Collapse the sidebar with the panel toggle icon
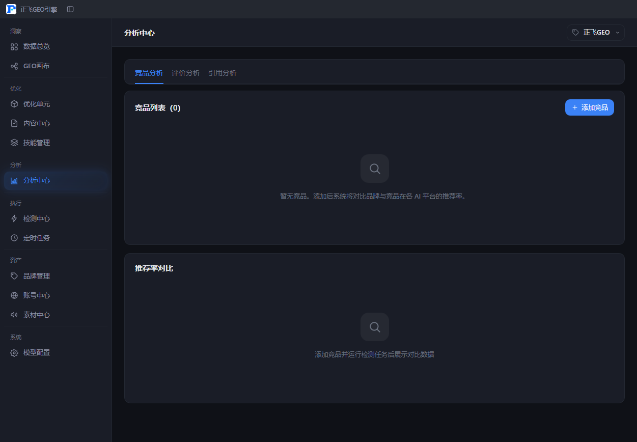Viewport: 637px width, 442px height. 70,9
